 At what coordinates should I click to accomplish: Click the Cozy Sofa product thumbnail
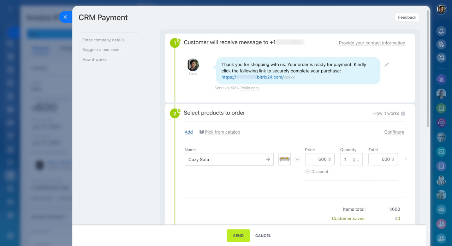point(285,159)
